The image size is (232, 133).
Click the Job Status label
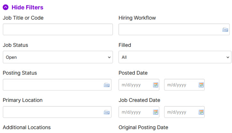pos(15,45)
